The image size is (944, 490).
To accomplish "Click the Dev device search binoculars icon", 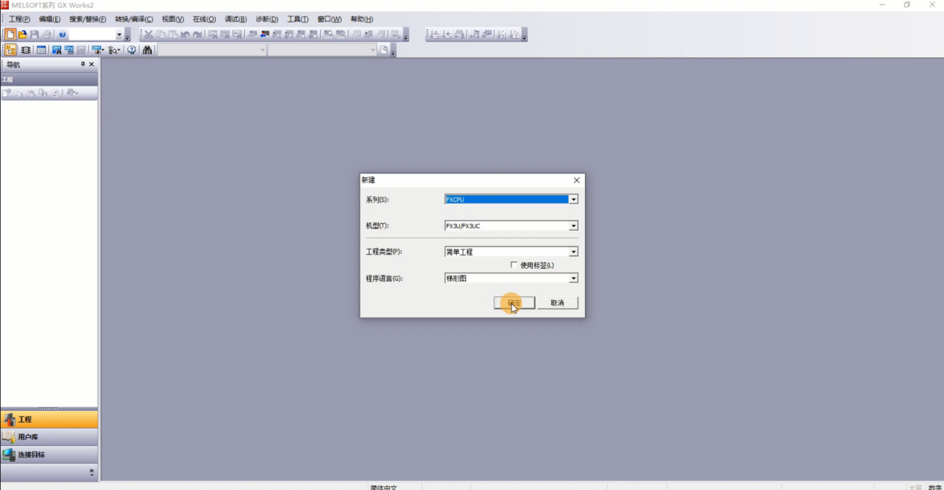I will (x=57, y=50).
